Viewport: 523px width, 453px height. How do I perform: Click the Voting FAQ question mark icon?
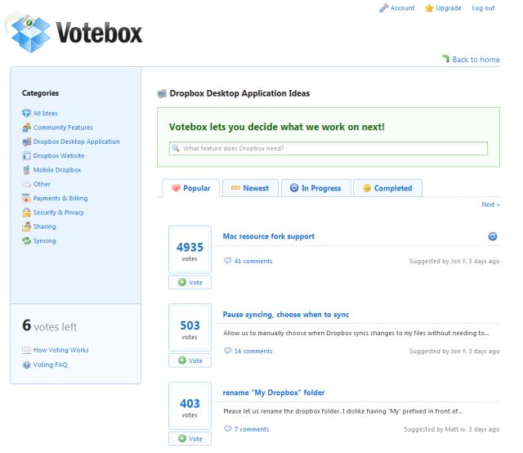coord(26,365)
